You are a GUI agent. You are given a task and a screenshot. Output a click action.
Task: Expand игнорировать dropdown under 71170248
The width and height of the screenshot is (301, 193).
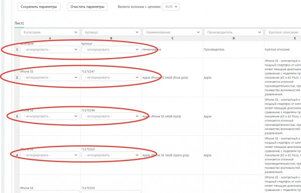[x=111, y=116]
